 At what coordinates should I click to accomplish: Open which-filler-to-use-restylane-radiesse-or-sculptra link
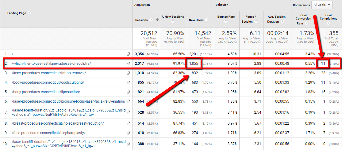tap(51, 64)
